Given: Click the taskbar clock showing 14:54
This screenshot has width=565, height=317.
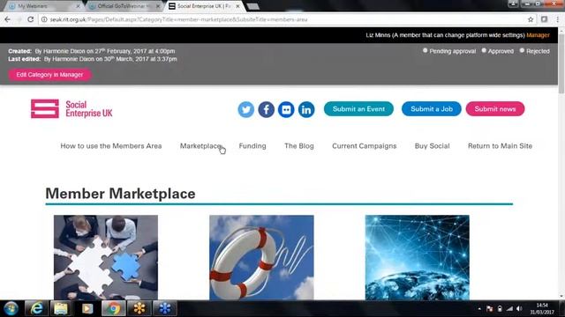Looking at the screenshot, I should (541, 308).
